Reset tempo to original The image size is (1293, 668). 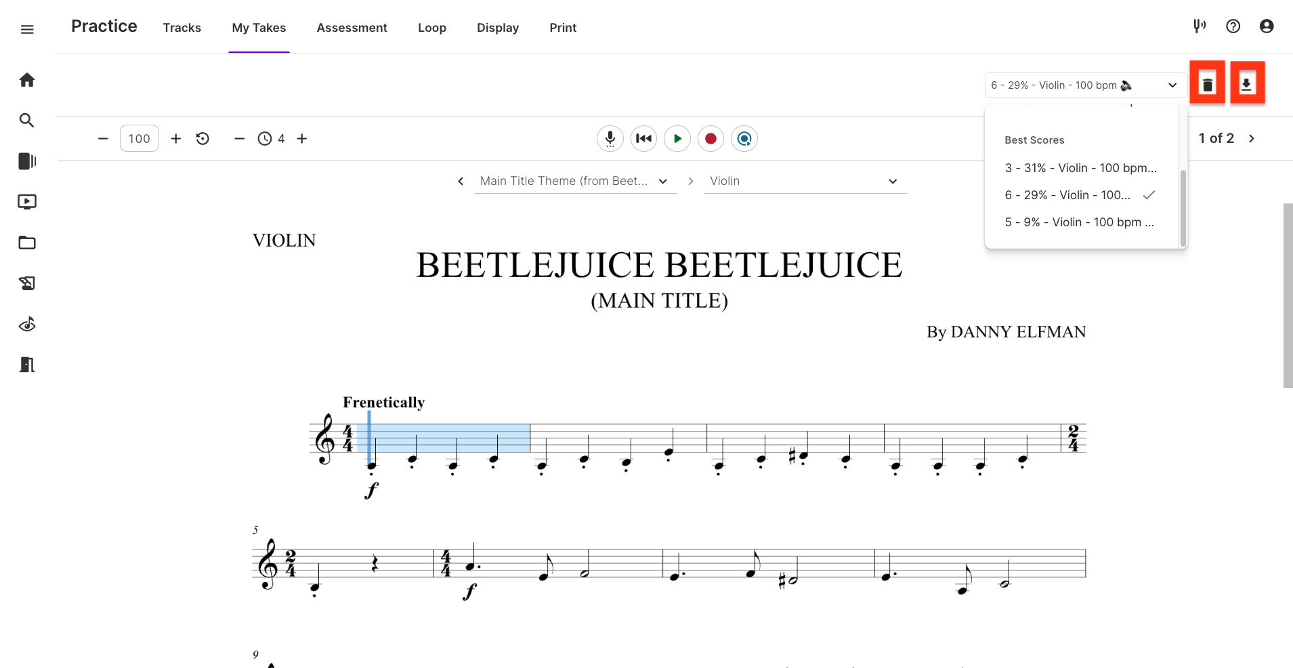click(x=203, y=139)
